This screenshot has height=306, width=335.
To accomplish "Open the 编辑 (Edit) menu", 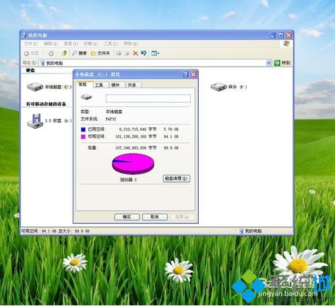I will click(x=51, y=43).
